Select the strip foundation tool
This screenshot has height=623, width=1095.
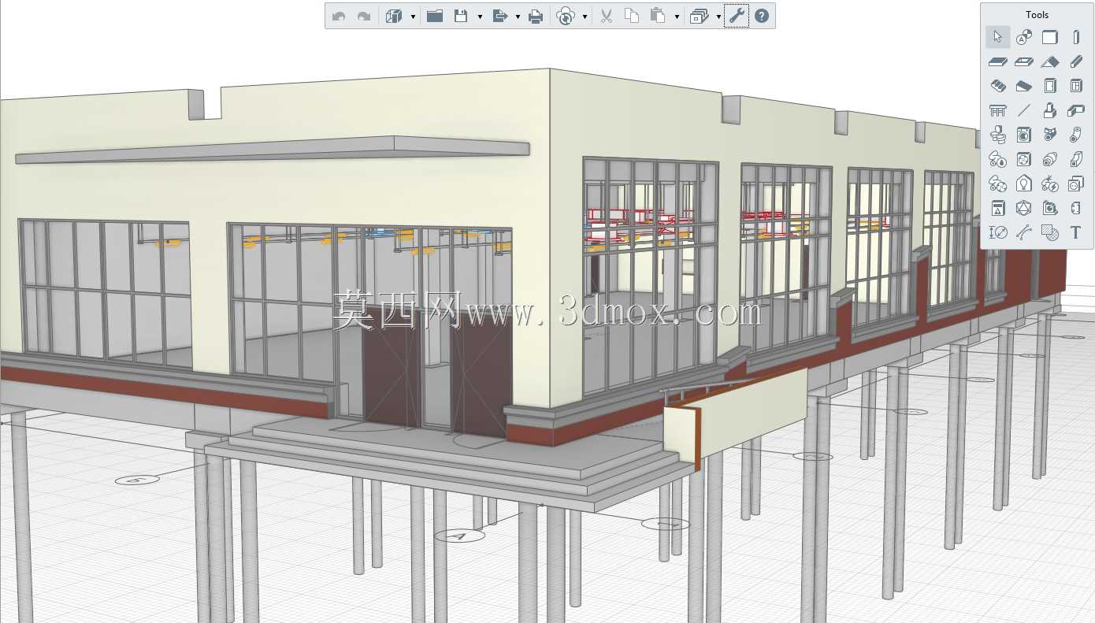(x=1076, y=111)
